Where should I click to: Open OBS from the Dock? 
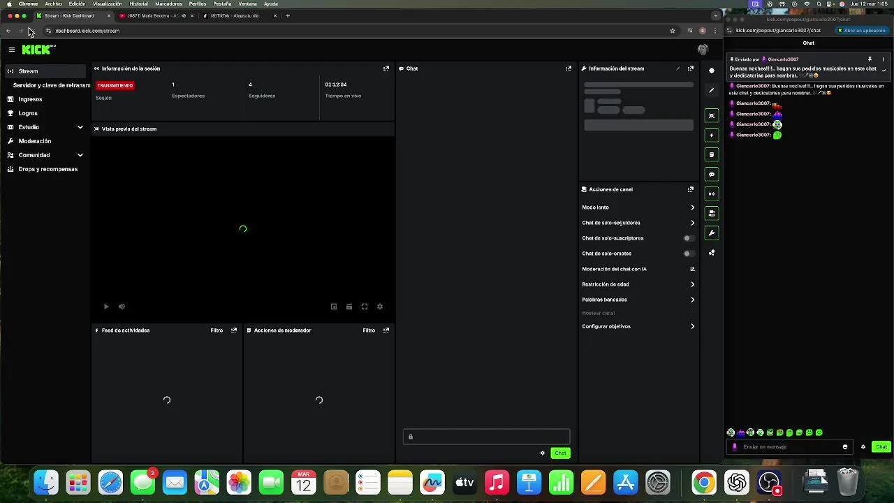769,482
